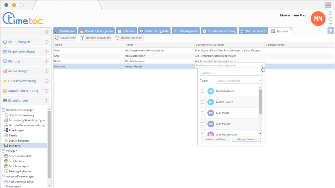Collapse the Benutzereinstellungen tree folder

pyautogui.click(x=3, y=110)
